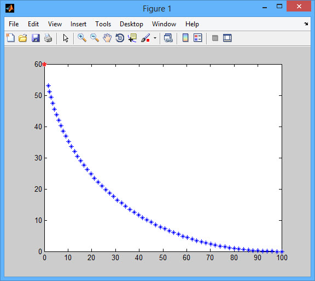Open the Insert menu
The width and height of the screenshot is (315, 281).
pos(78,24)
